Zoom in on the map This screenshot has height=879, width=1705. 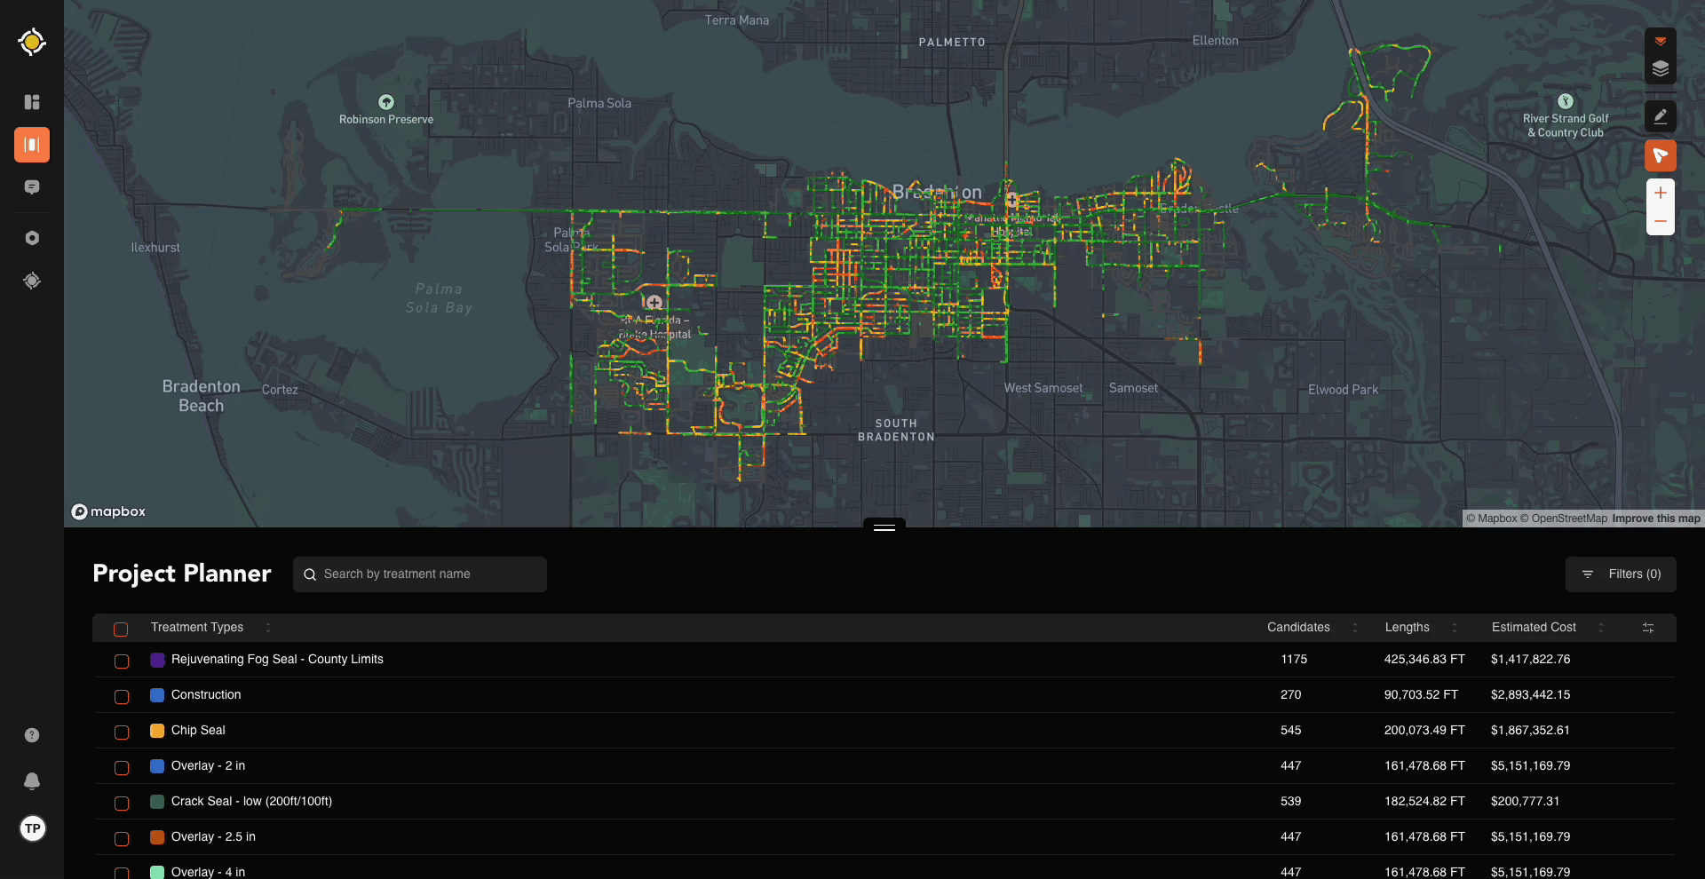pyautogui.click(x=1660, y=194)
